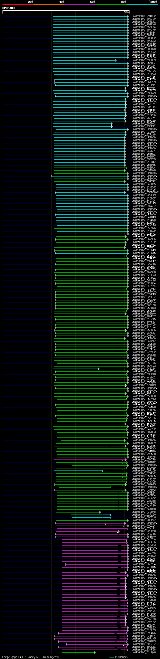Click the white query sequence bar

pyautogui.click(x=66, y=10)
